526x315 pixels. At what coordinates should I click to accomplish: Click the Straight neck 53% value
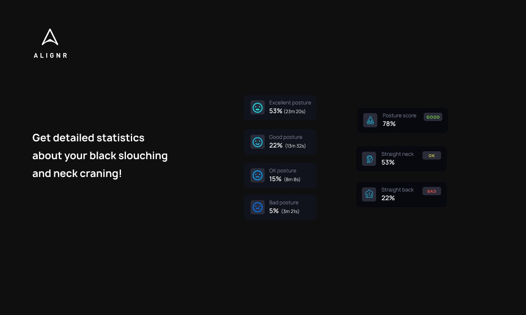pyautogui.click(x=388, y=162)
